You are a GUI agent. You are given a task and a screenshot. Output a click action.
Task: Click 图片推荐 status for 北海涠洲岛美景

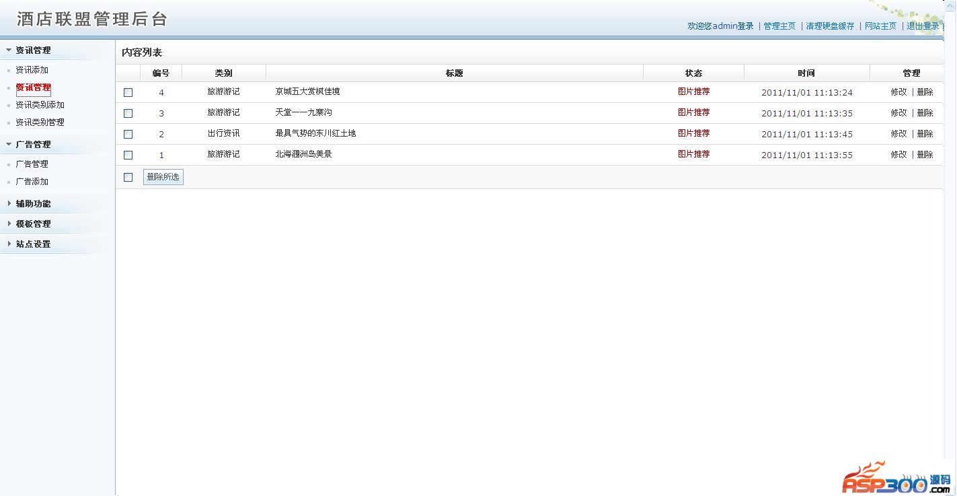694,154
